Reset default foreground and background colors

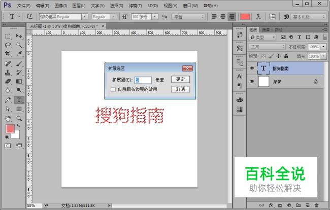click(7, 137)
